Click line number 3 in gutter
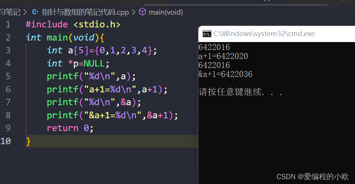 coord(8,50)
